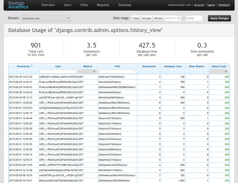The image size is (238, 183).
Task: Select the timestamp 2015-04-29 14:21:42
Action: pos(21,77)
